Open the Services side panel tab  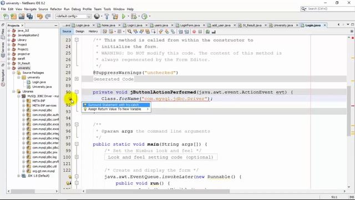3,49
